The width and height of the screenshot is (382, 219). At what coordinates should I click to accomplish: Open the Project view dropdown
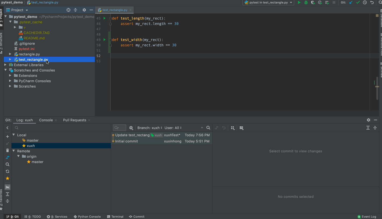[17, 10]
